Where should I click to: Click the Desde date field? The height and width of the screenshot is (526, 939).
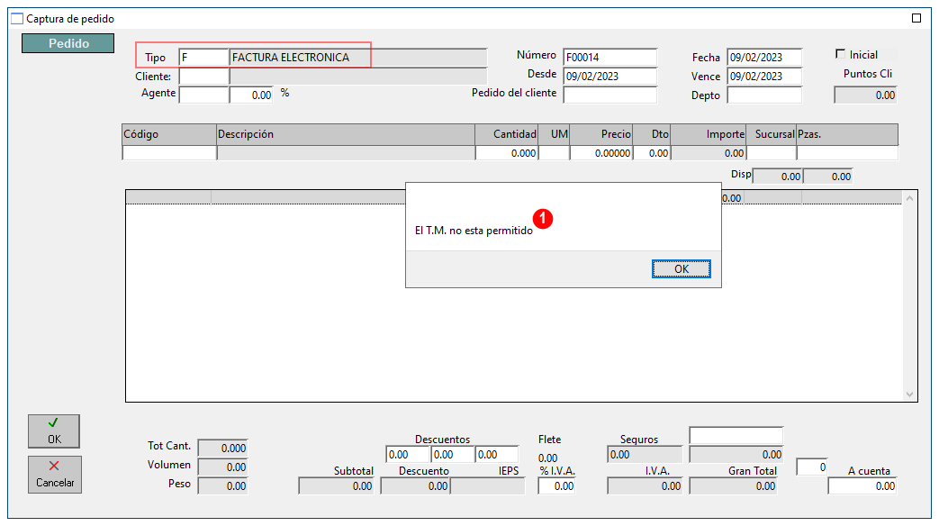609,76
